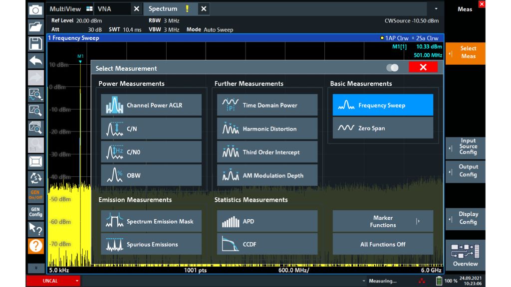511x287 pixels.
Task: Expand the Marker Functions submenu
Action: point(383,221)
